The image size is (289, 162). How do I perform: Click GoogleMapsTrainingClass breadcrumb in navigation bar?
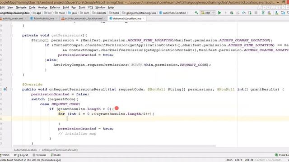[15, 13]
